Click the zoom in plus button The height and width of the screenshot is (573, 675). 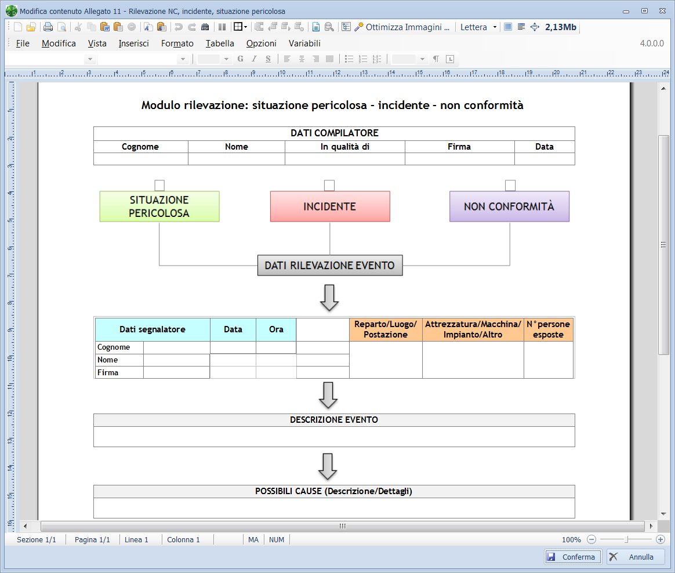[x=660, y=539]
